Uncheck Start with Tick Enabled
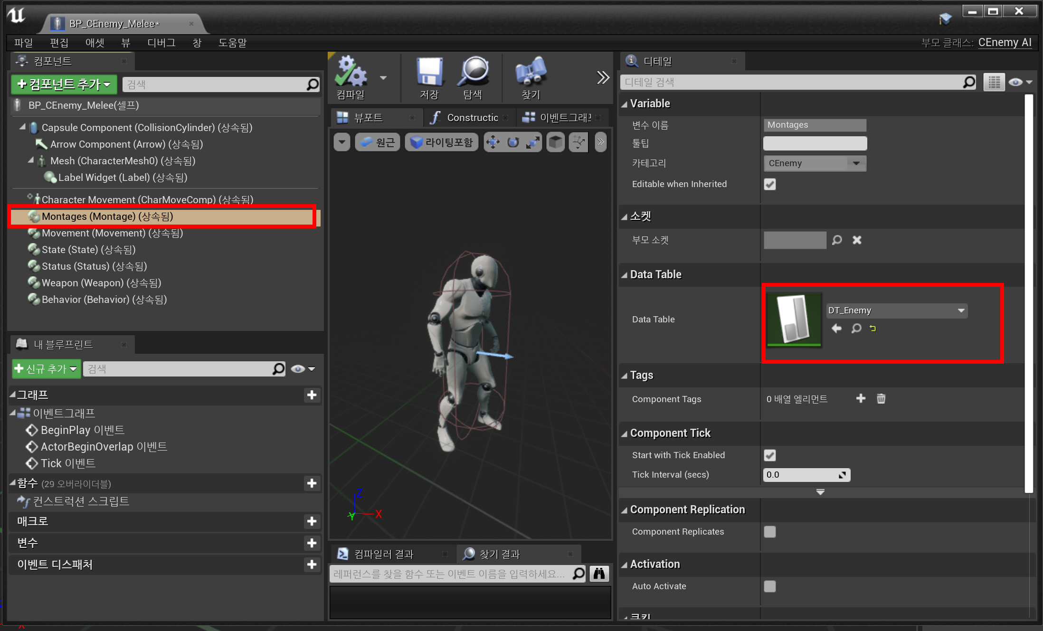1043x631 pixels. click(x=769, y=455)
